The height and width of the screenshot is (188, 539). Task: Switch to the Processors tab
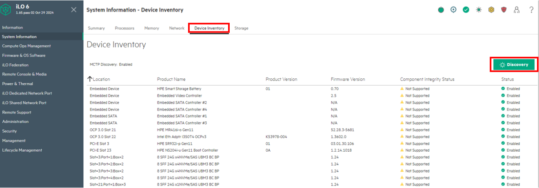[x=124, y=28]
